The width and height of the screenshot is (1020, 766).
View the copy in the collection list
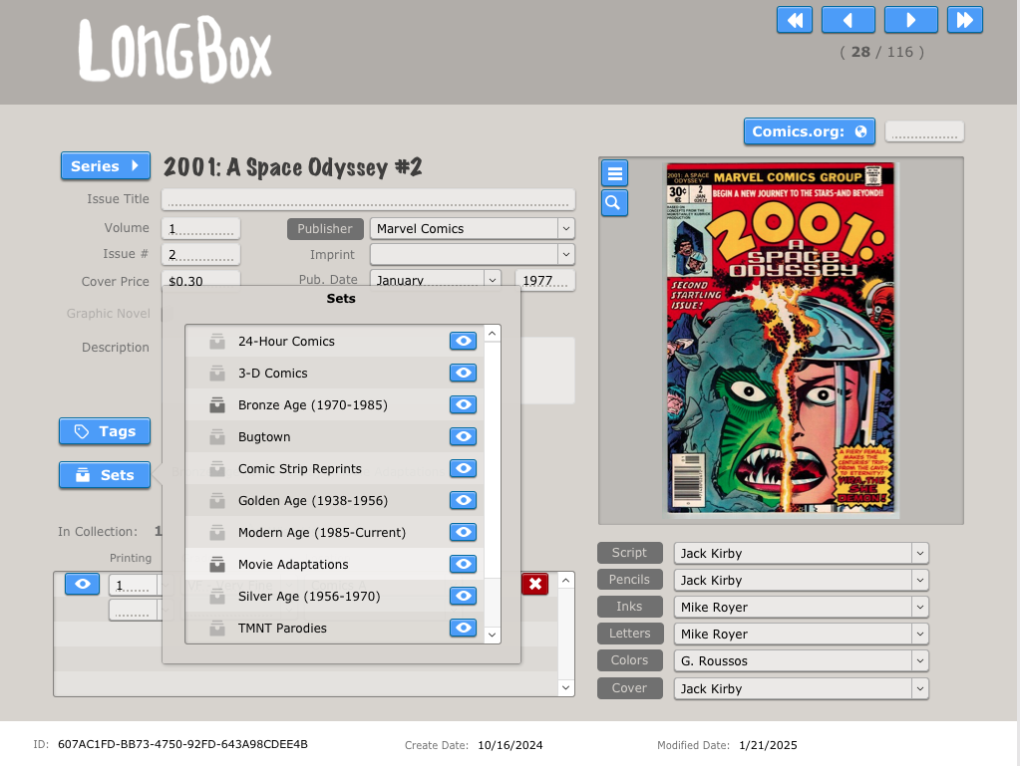pos(82,584)
